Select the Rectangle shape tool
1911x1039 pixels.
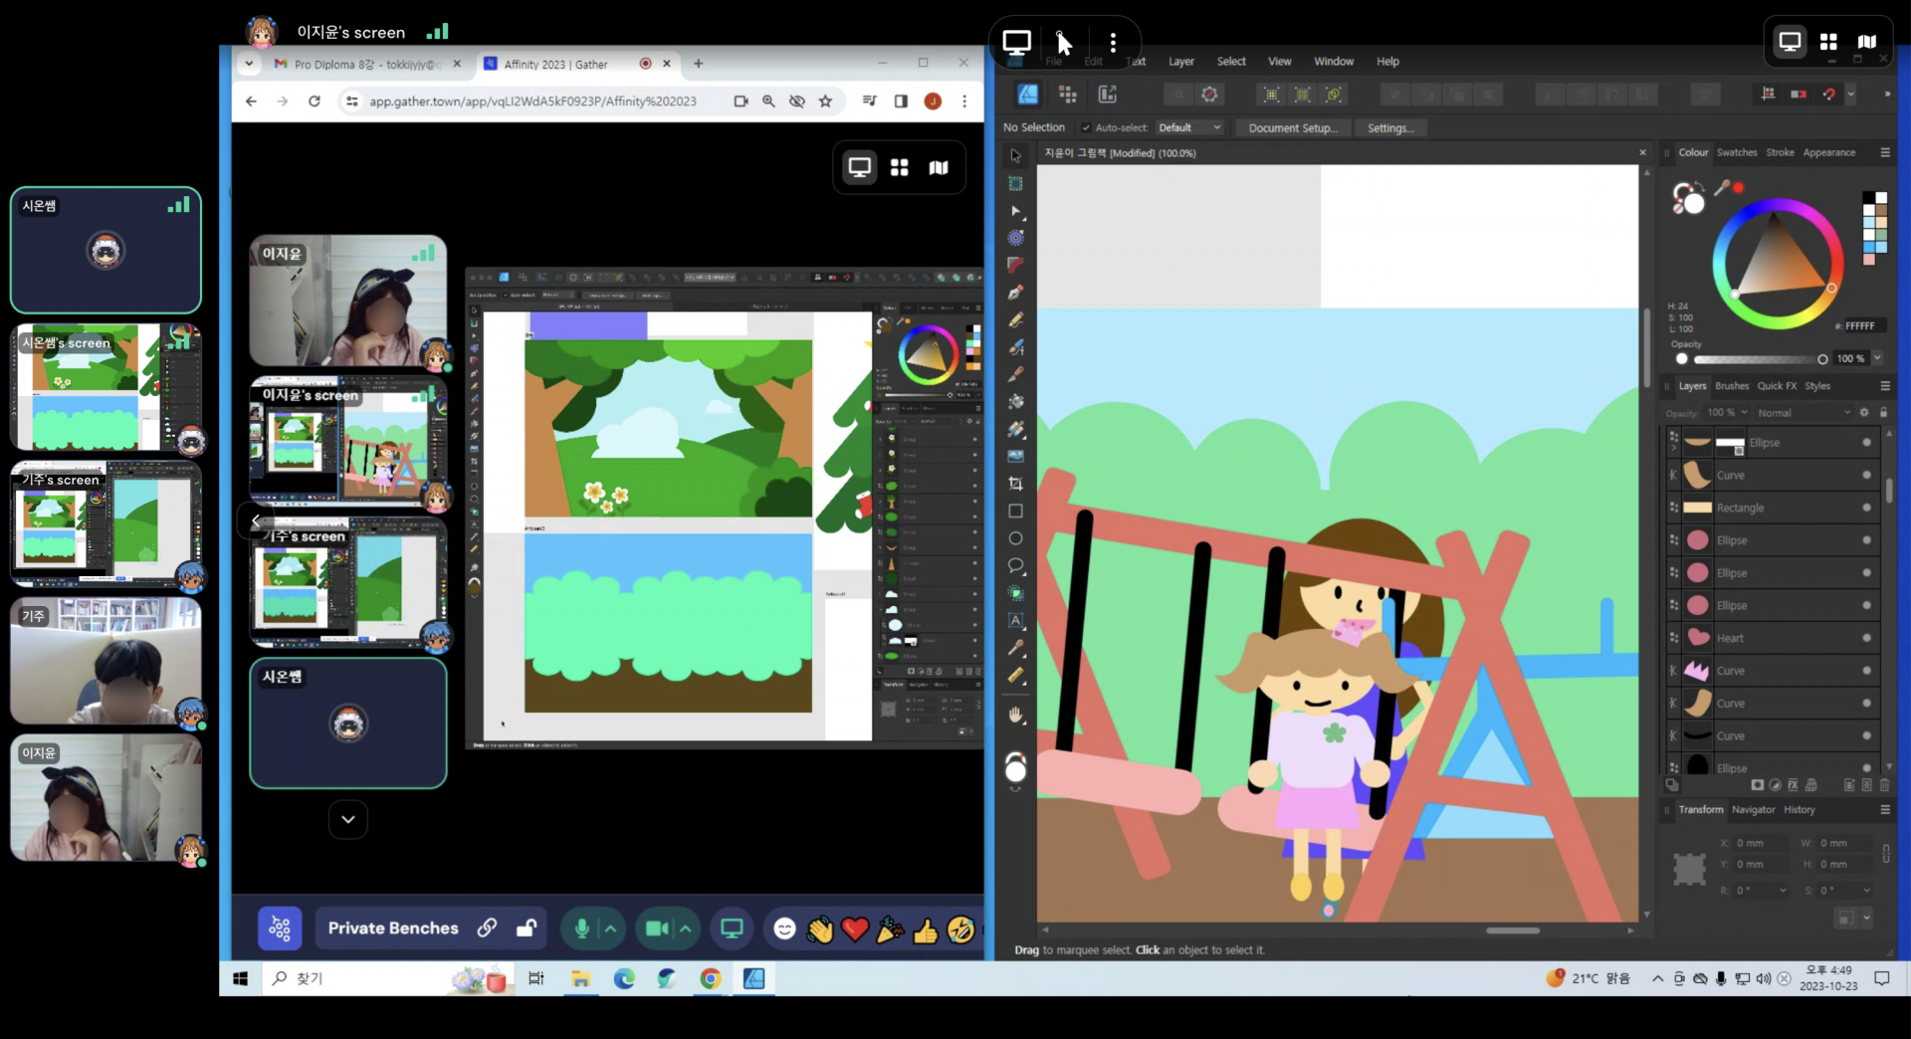(x=1015, y=512)
